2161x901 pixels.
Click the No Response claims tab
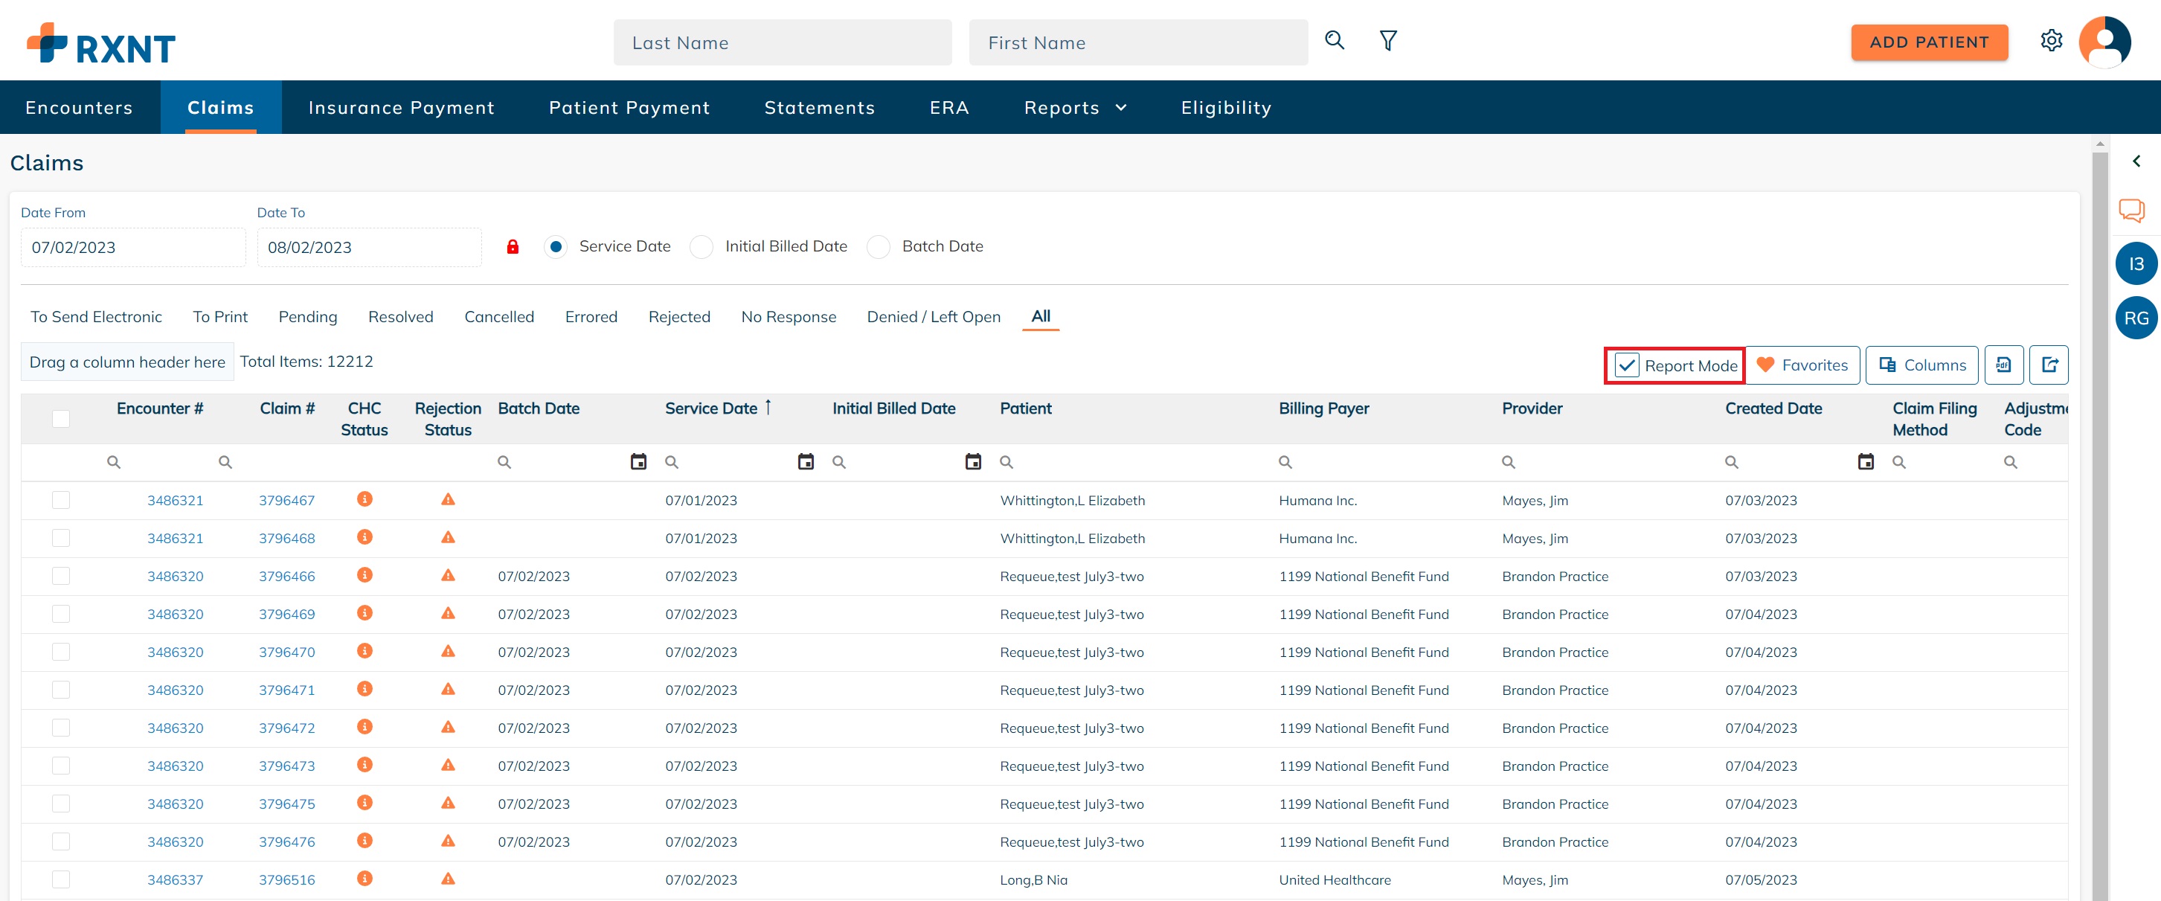coord(788,317)
